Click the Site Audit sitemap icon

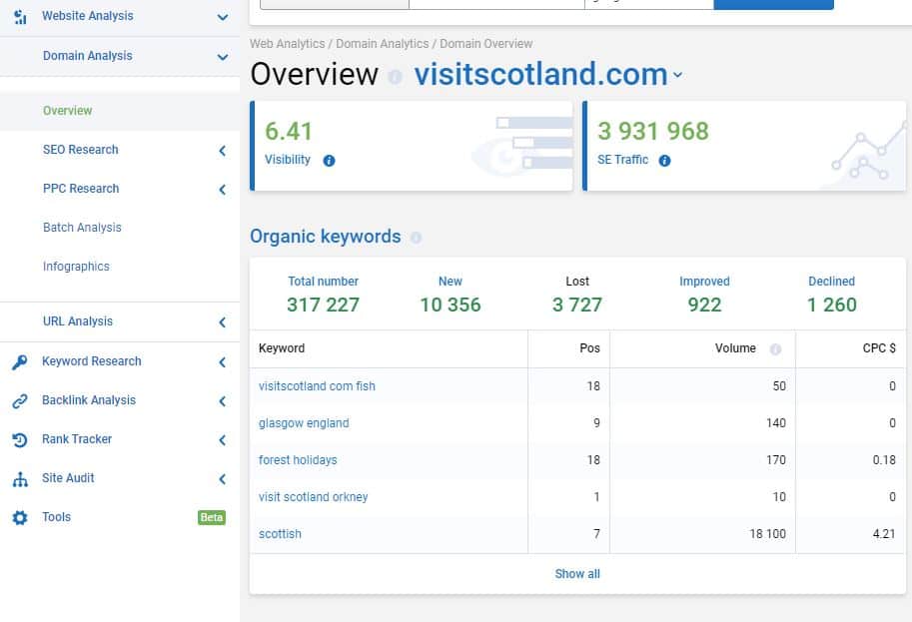20,478
